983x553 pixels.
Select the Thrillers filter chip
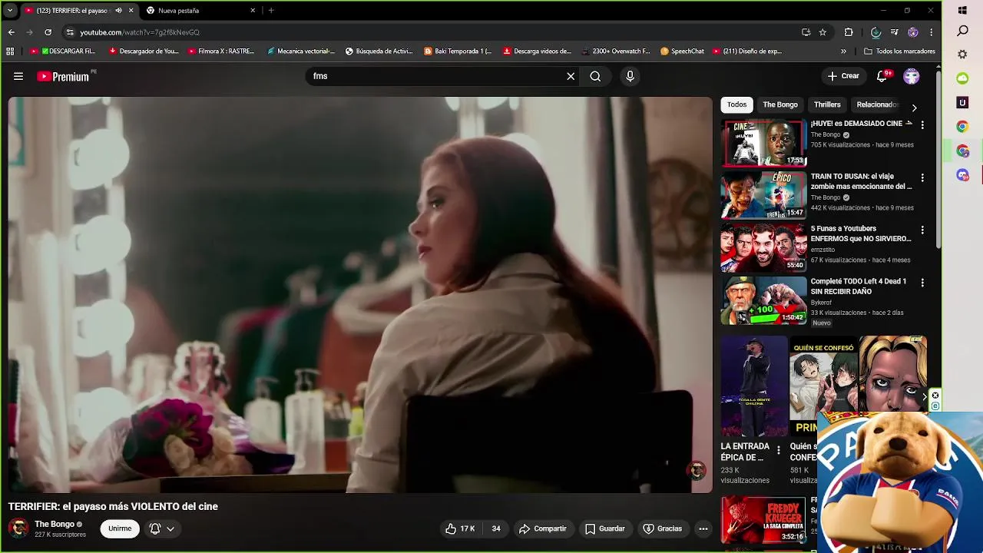coord(827,104)
